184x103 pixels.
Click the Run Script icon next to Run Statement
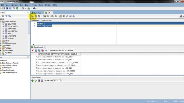[36, 16]
